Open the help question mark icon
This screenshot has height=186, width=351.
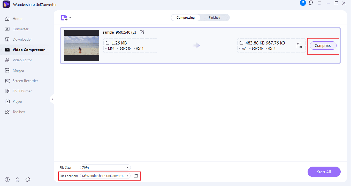[x=7, y=180]
